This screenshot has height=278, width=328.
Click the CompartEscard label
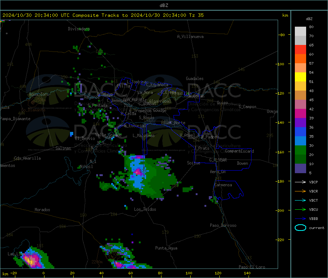(239, 151)
